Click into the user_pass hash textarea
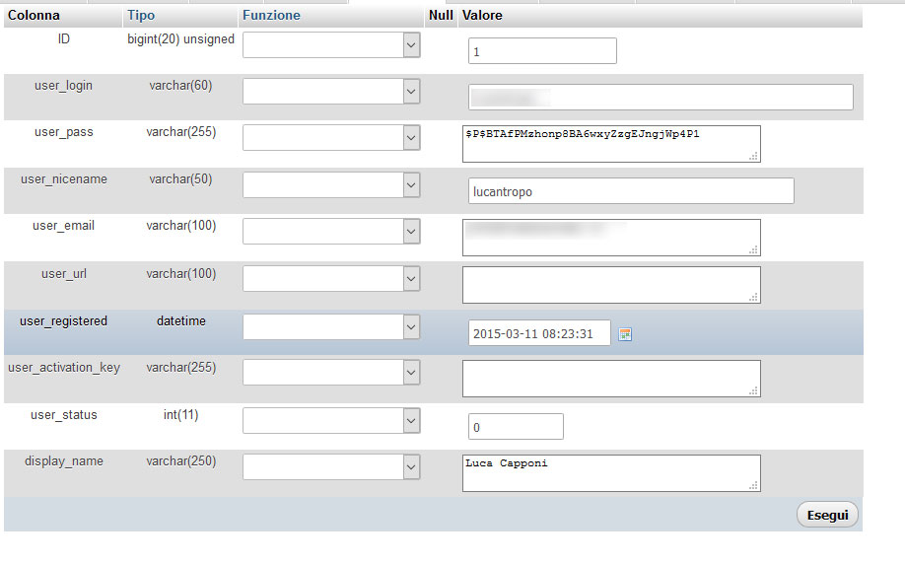905x564 pixels. click(x=611, y=144)
